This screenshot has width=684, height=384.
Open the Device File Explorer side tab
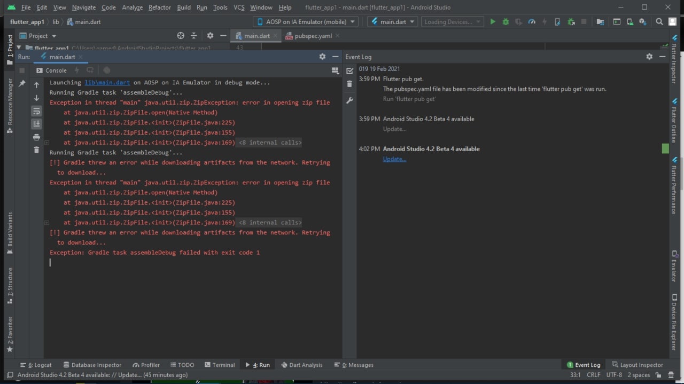[x=674, y=322]
